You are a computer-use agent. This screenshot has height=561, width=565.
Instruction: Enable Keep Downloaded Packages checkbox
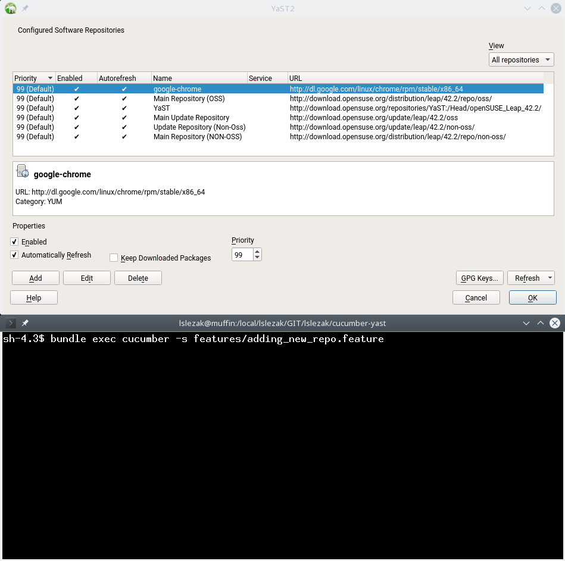[114, 258]
